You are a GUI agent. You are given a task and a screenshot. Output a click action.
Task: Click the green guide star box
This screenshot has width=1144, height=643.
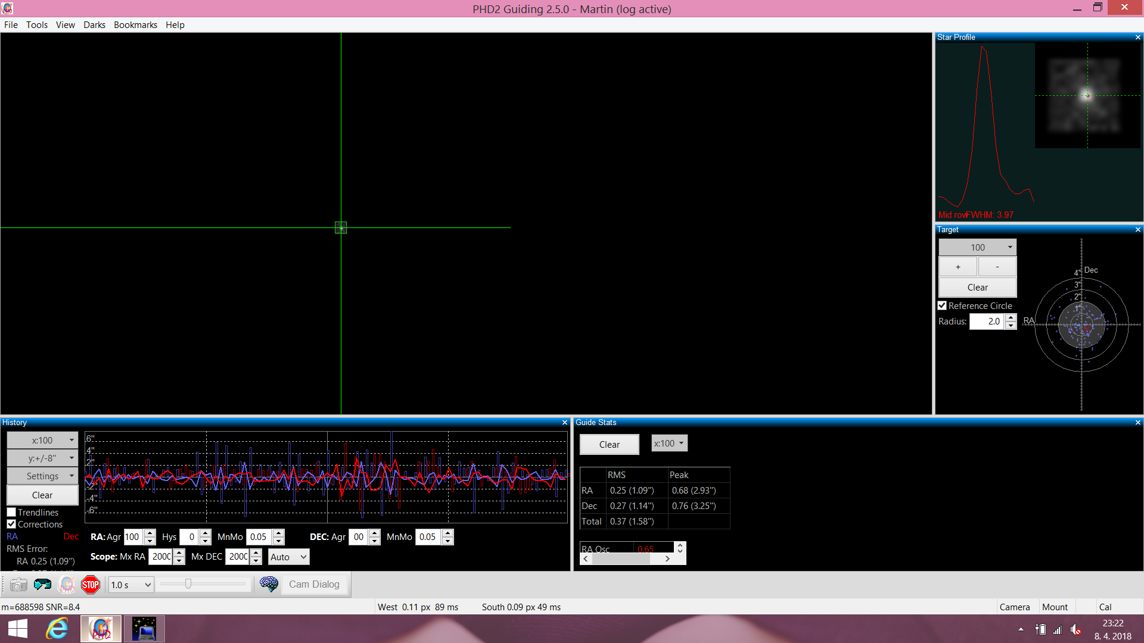coord(341,227)
